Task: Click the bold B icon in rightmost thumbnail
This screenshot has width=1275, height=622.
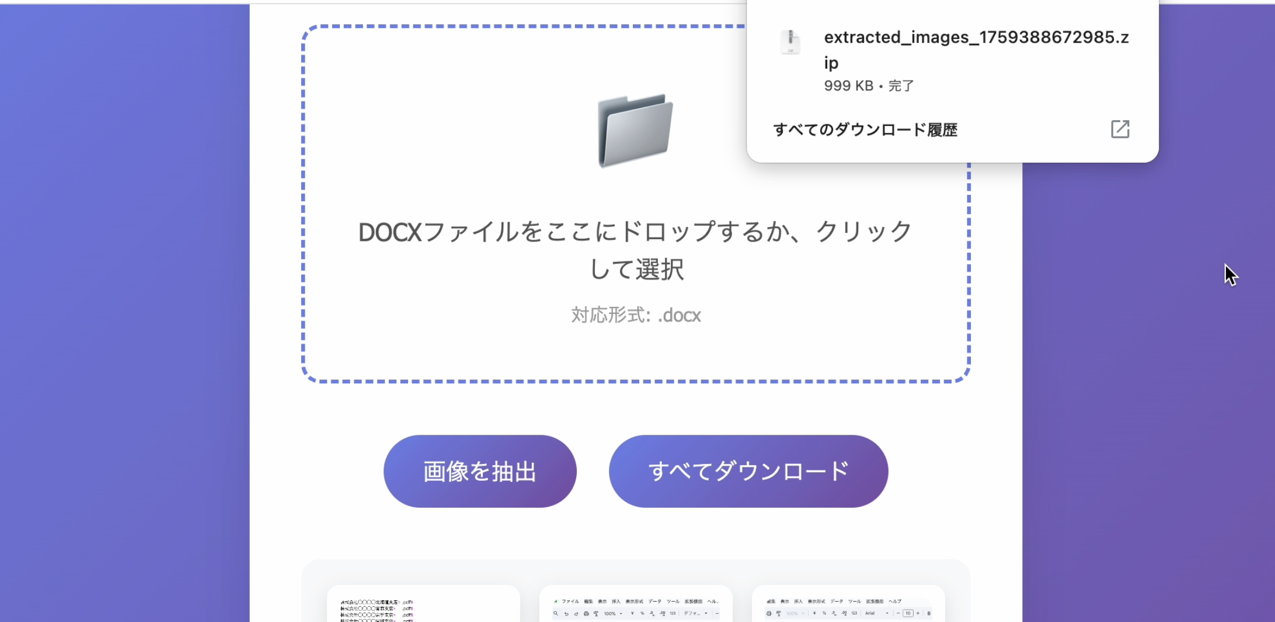Action: coord(929,613)
